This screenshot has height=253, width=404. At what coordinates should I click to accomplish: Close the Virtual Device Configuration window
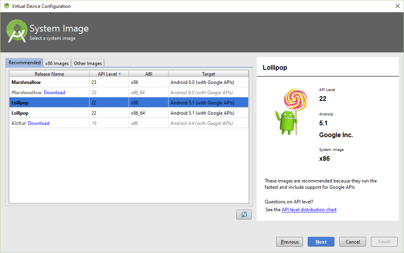398,6
